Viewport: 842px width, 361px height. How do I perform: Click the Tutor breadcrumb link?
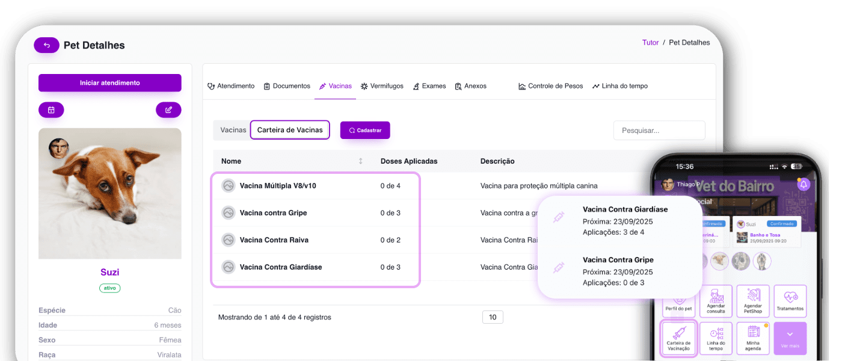650,43
